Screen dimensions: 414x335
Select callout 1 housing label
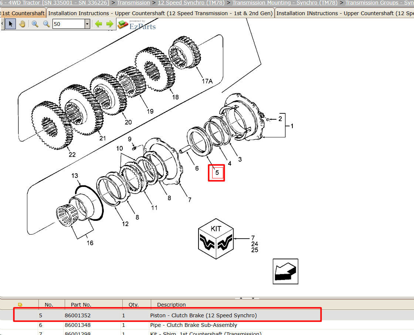pyautogui.click(x=292, y=126)
